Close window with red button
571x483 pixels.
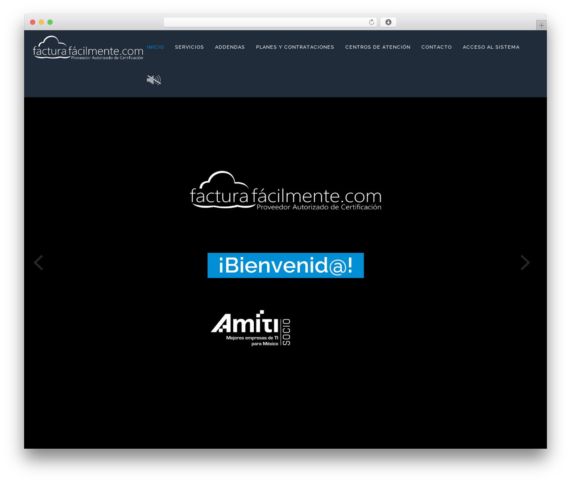pos(33,22)
